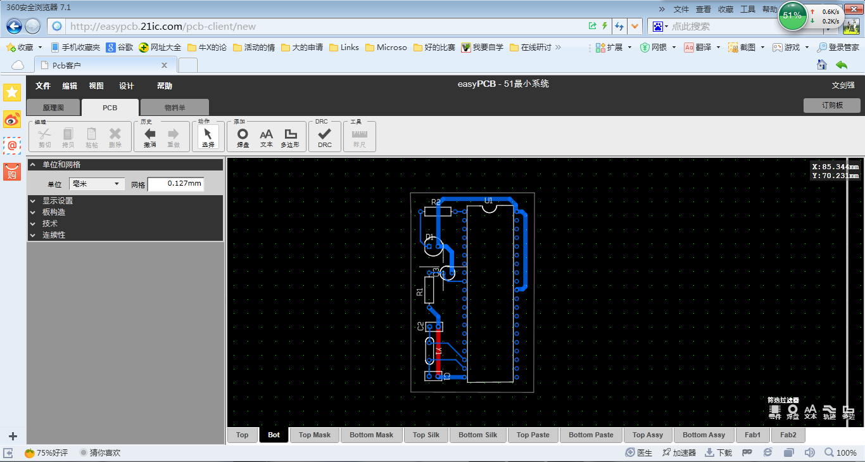
Task: Switch to the Bottom Mask layer
Action: click(372, 435)
